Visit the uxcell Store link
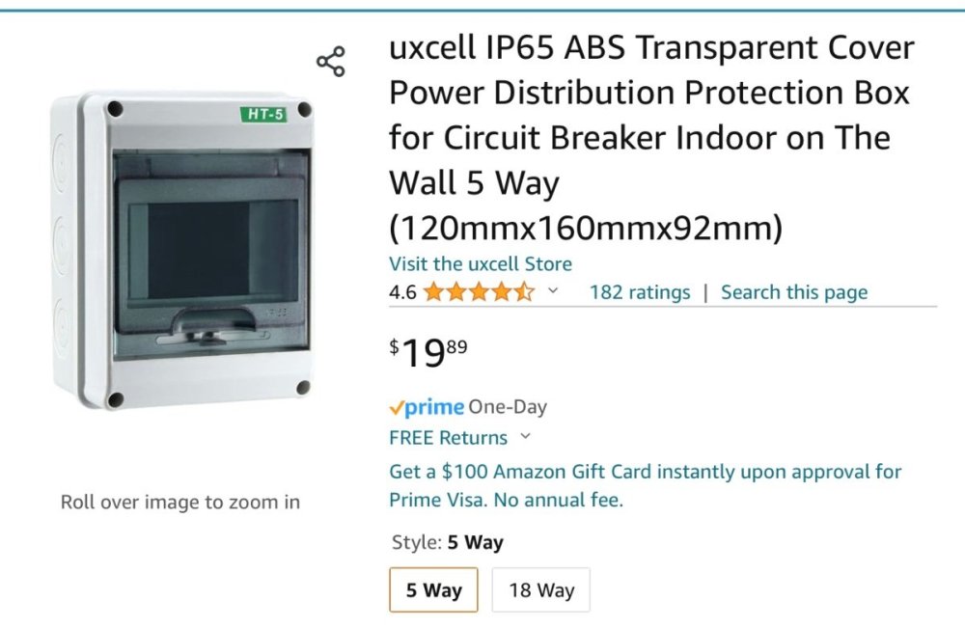965x628 pixels. (480, 263)
